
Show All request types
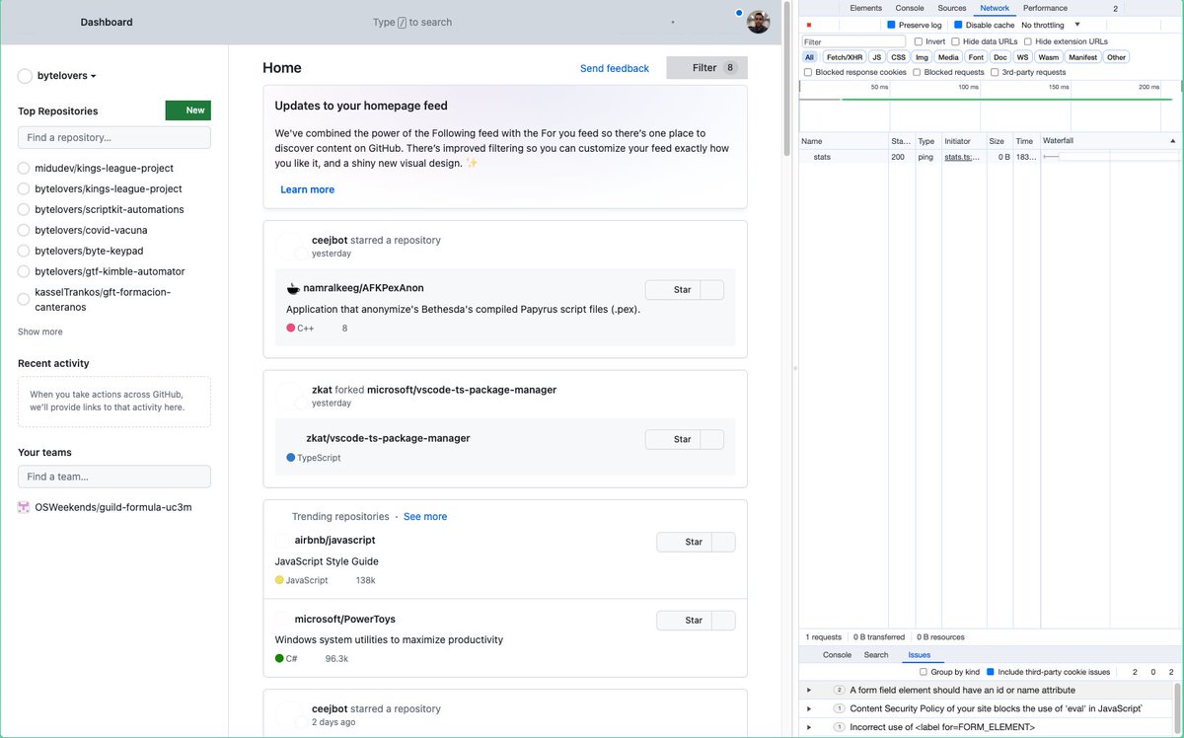click(x=809, y=57)
